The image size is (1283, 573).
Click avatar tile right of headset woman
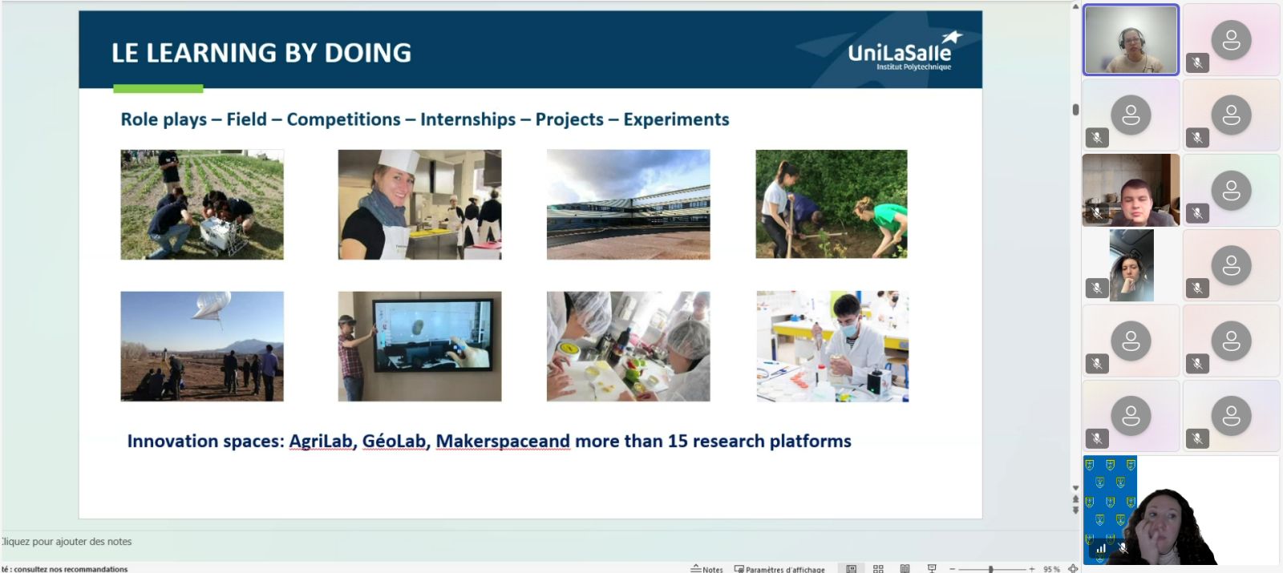coord(1231,40)
